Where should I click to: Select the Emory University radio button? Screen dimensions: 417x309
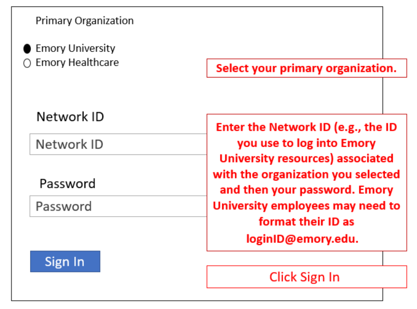click(x=27, y=49)
